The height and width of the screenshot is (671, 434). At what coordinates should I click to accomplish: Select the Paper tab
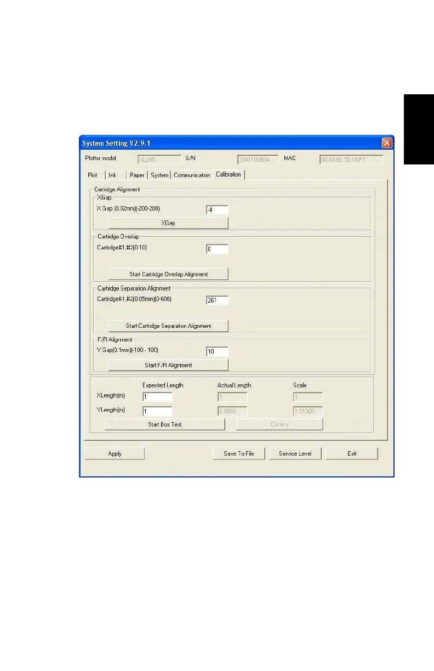click(x=137, y=175)
